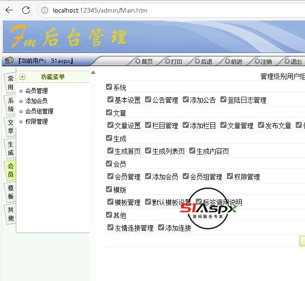
Task: Click the 功能菜单 header title
Action: pos(53,77)
